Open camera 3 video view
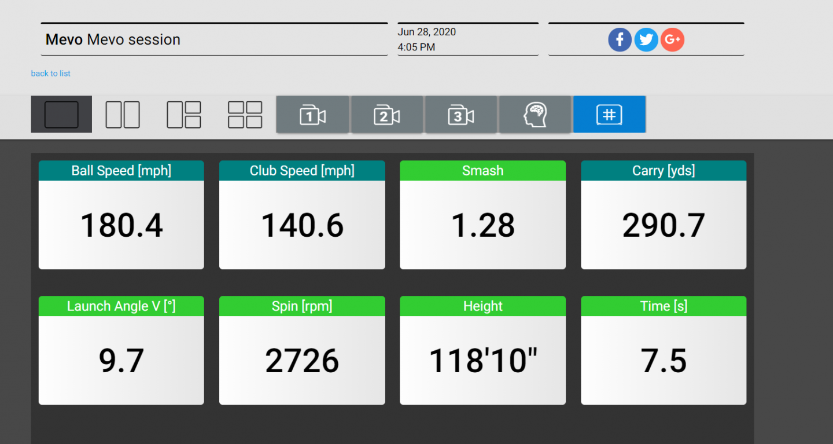 click(461, 115)
